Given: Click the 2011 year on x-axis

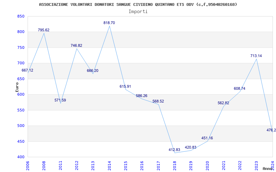Looking at the screenshot, I should 60,165.
